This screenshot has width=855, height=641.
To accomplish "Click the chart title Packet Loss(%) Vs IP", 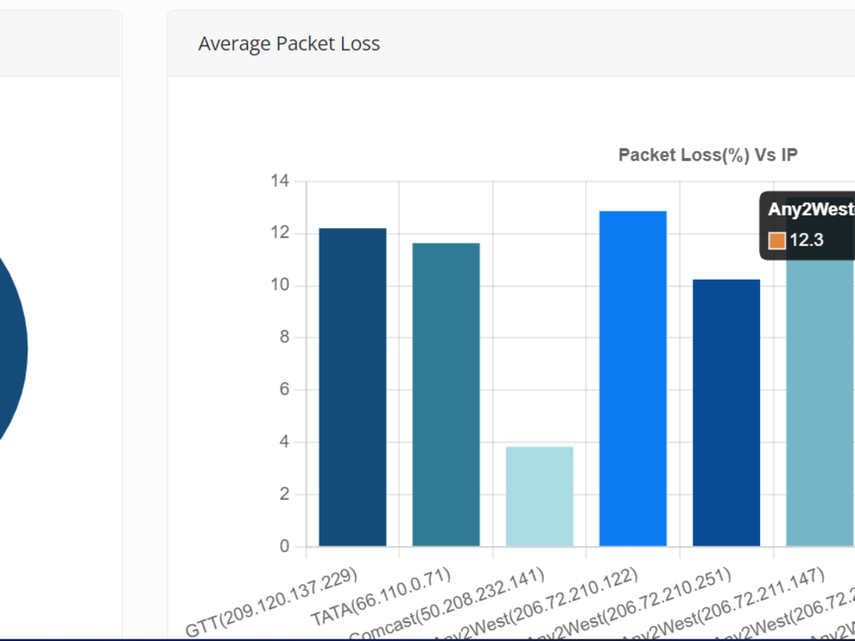I will (x=708, y=156).
